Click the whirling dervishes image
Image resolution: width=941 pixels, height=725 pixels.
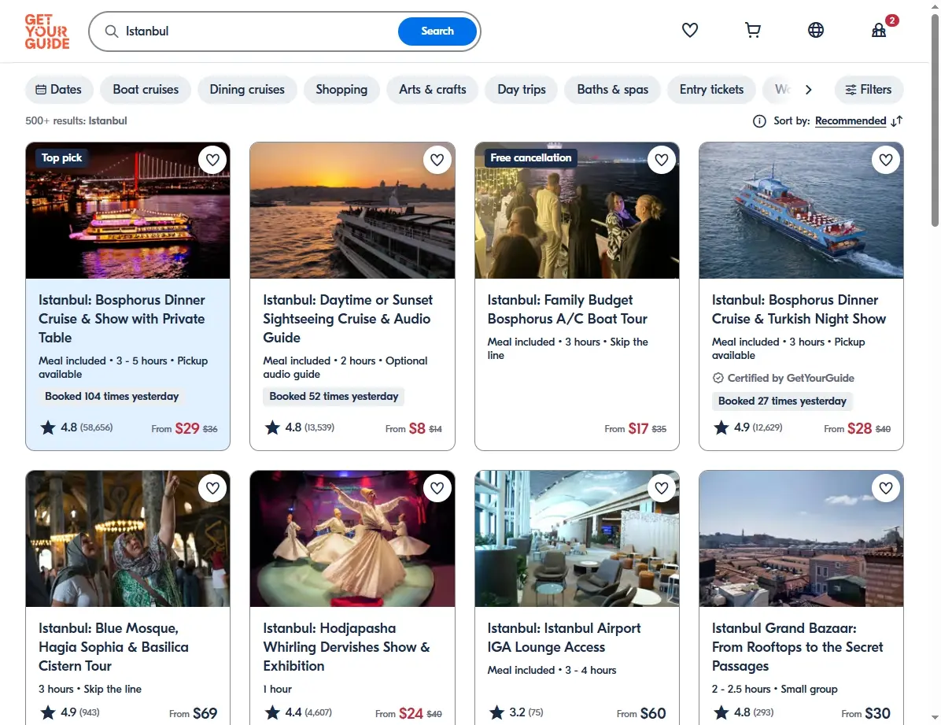pos(352,538)
